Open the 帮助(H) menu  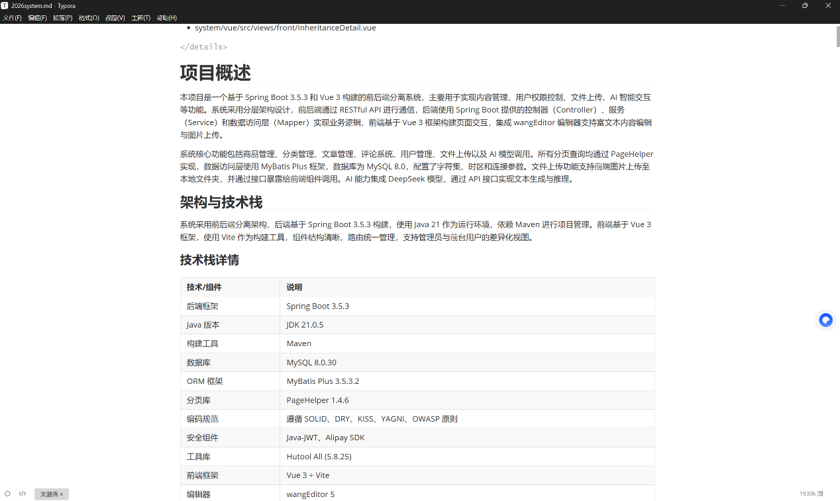pos(167,18)
